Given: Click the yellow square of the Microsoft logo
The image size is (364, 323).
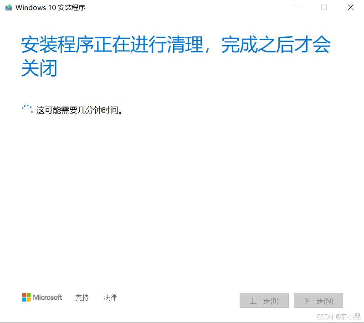Looking at the screenshot, I should [29, 299].
